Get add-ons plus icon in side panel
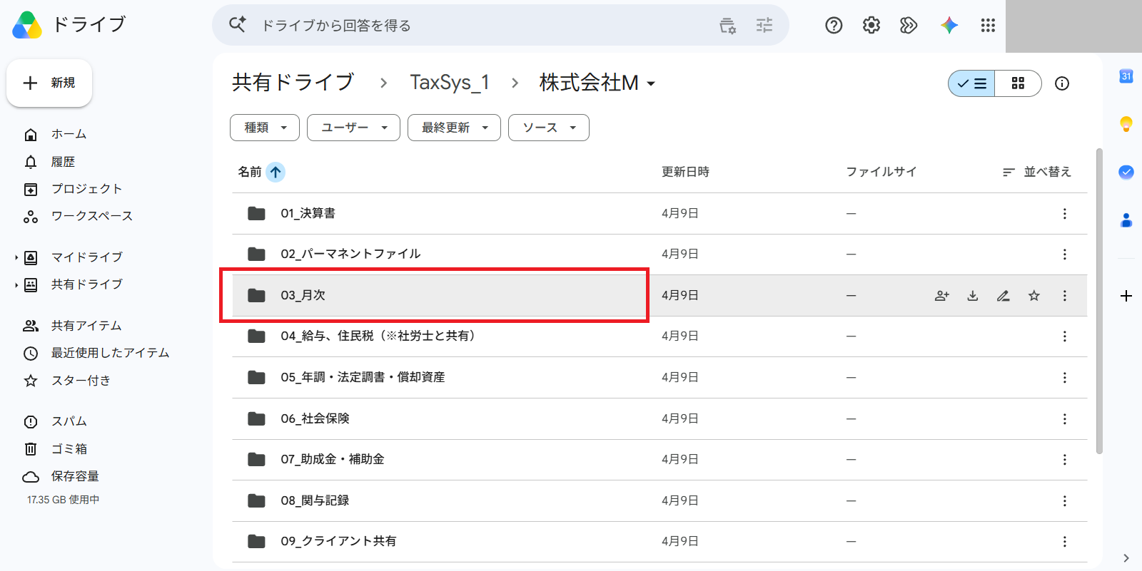 click(x=1126, y=296)
